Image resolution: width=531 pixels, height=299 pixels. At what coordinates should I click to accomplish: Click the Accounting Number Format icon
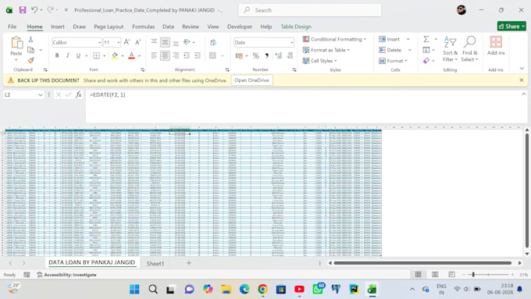pos(239,55)
